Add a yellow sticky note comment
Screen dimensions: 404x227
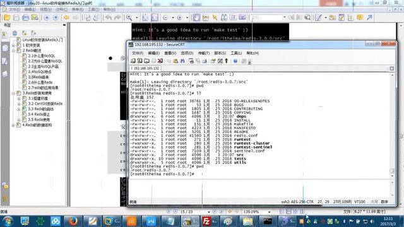click(x=360, y=18)
